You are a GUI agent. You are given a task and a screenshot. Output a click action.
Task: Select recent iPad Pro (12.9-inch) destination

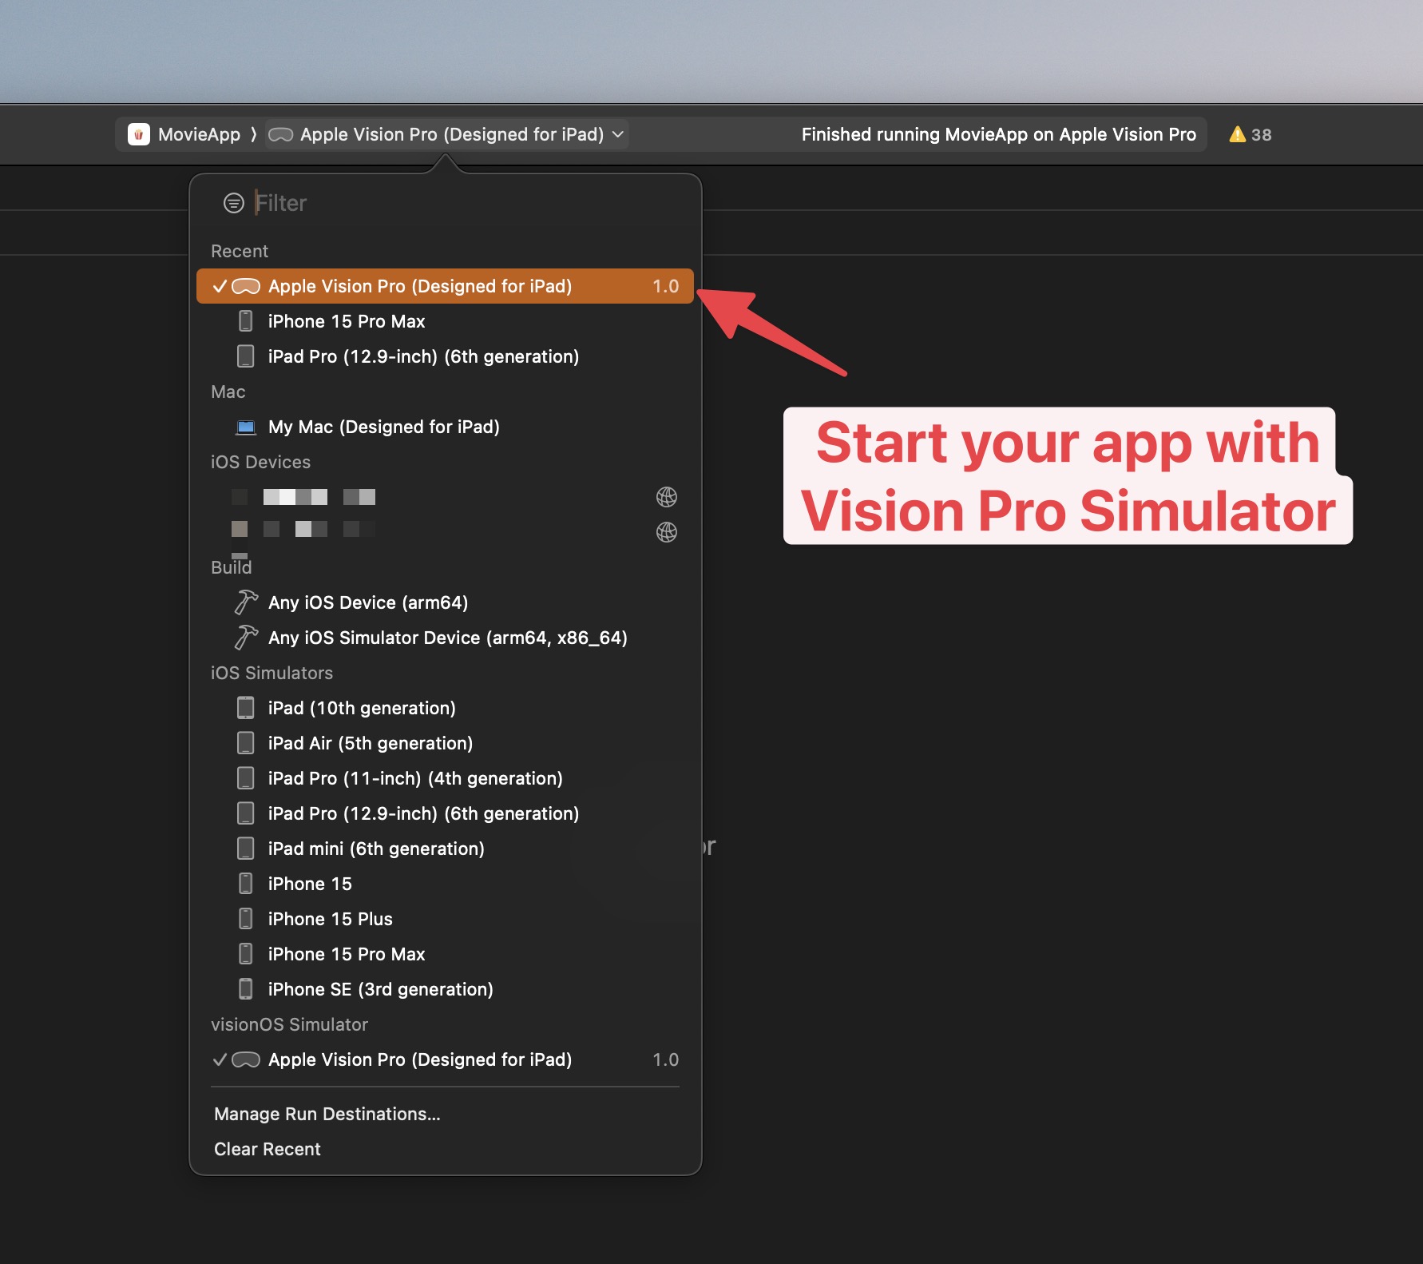point(445,356)
